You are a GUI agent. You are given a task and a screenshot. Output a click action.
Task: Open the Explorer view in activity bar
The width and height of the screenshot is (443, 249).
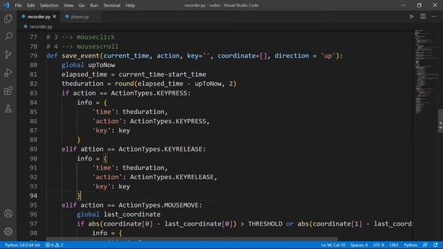coord(8,19)
